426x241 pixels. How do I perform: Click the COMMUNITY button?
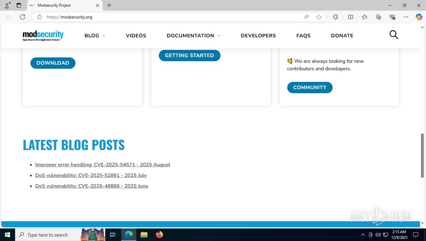tap(310, 88)
